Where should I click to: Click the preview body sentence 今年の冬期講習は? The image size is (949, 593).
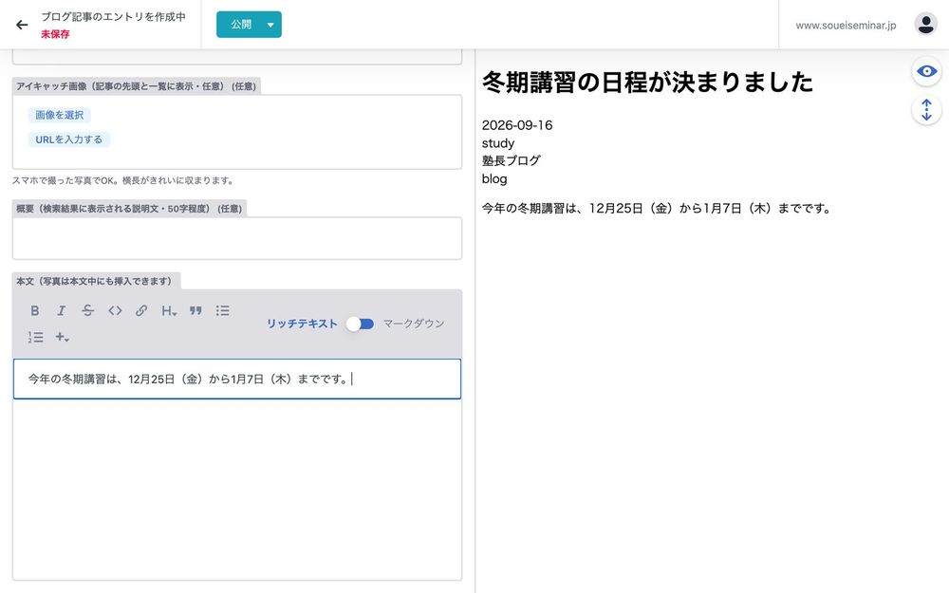point(657,208)
